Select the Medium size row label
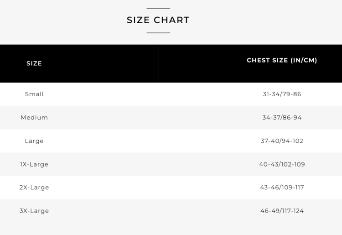The width and height of the screenshot is (342, 235). pyautogui.click(x=34, y=117)
